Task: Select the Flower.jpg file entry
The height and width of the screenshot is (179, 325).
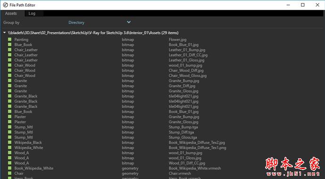Action: (x=178, y=40)
